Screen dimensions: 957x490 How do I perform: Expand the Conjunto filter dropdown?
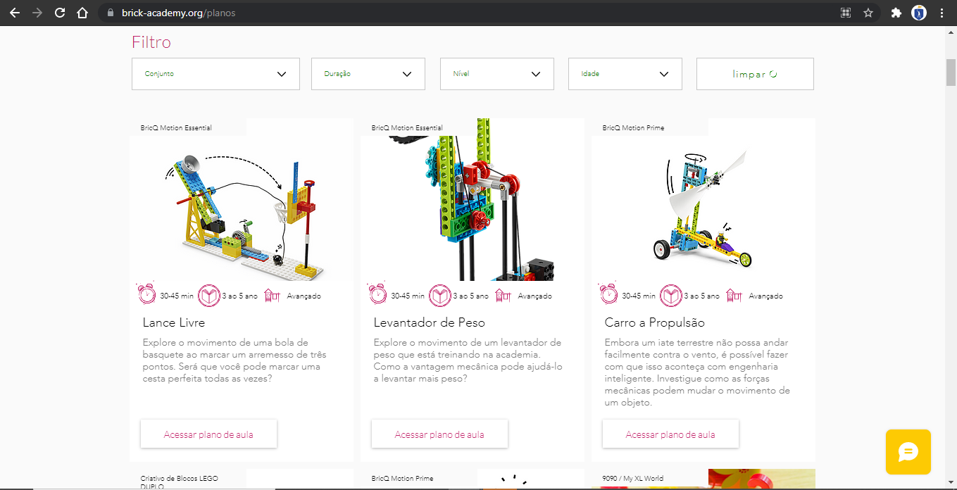tap(215, 74)
